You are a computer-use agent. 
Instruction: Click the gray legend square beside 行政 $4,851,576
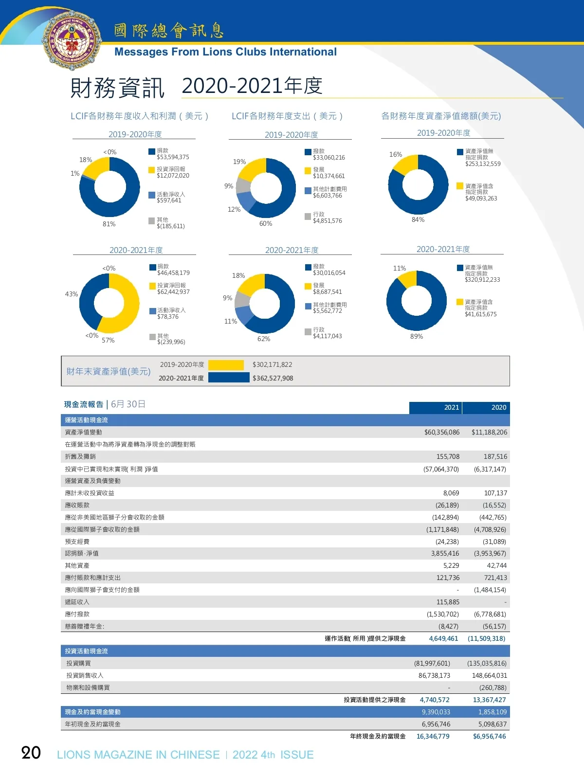point(308,217)
